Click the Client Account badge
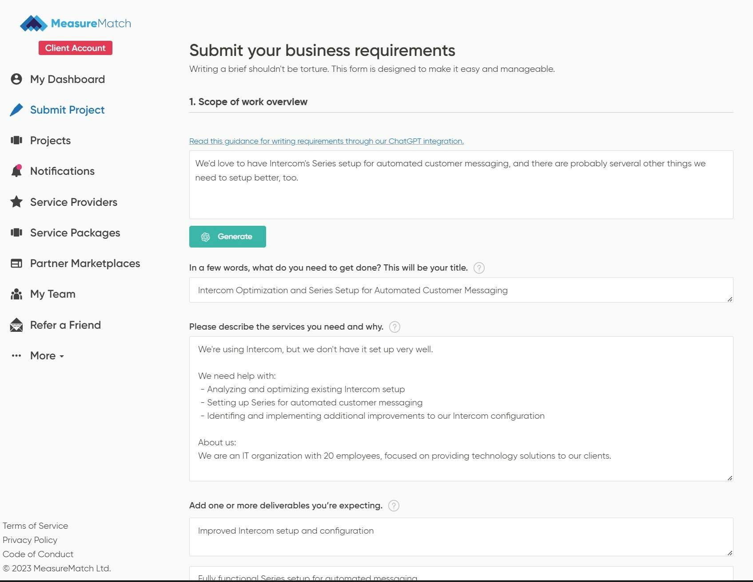The image size is (753, 582). pos(76,48)
